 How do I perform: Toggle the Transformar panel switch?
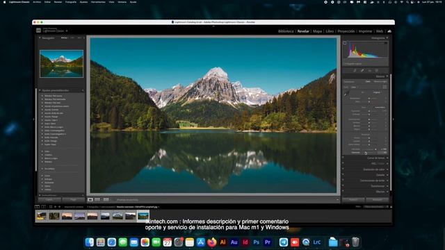coord(343,186)
